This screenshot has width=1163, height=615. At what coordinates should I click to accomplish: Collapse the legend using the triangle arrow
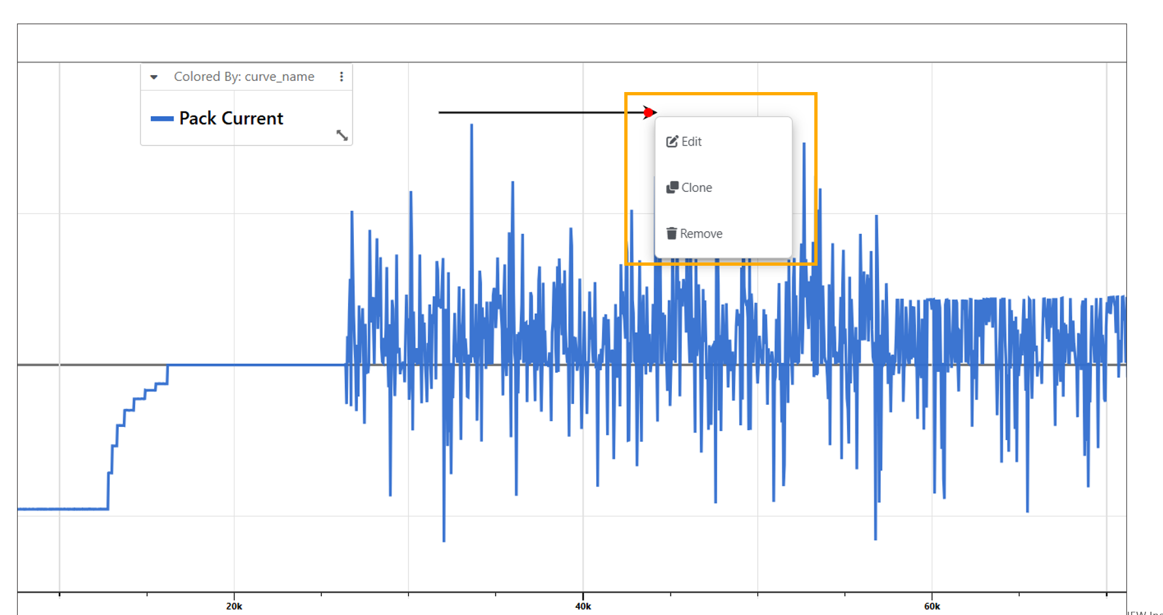click(x=154, y=77)
